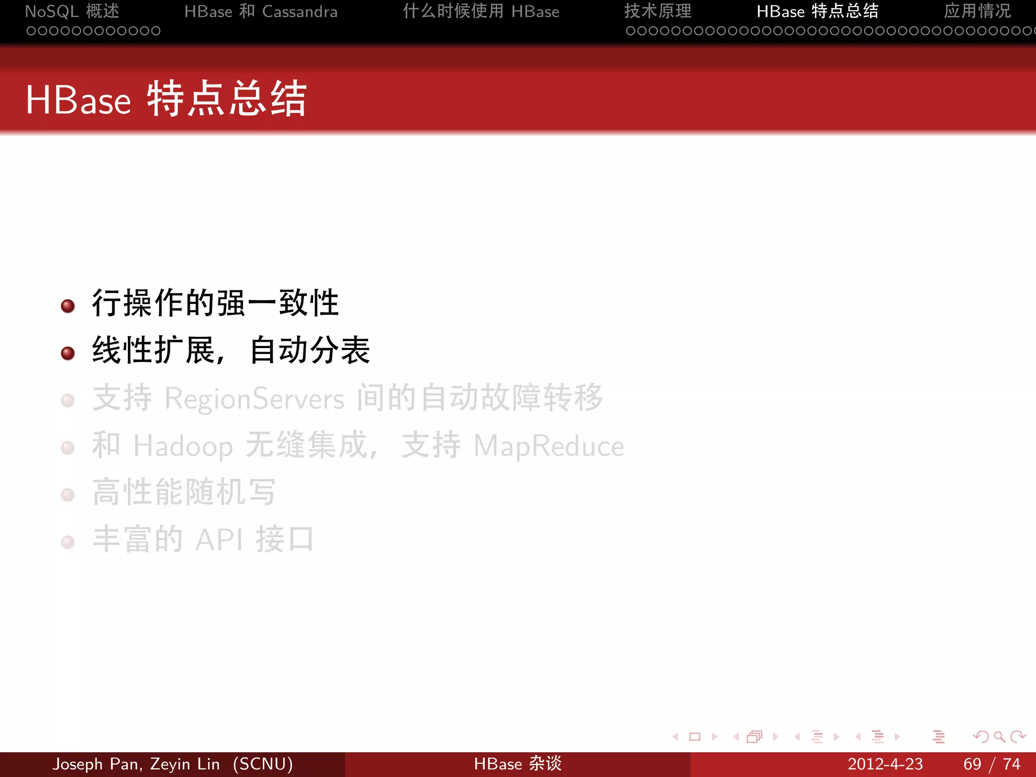Click dimmed bullet about Hadoop 无缝集成

pos(358,445)
